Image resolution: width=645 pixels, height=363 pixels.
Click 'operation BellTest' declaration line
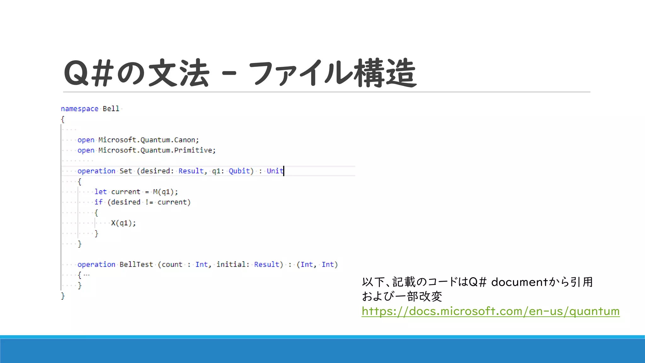tap(208, 265)
